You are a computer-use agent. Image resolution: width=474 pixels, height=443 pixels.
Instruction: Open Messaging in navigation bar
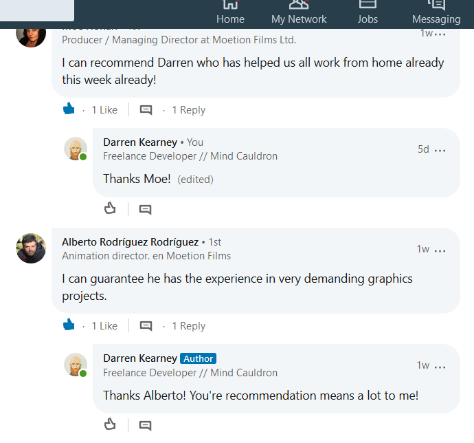click(436, 14)
